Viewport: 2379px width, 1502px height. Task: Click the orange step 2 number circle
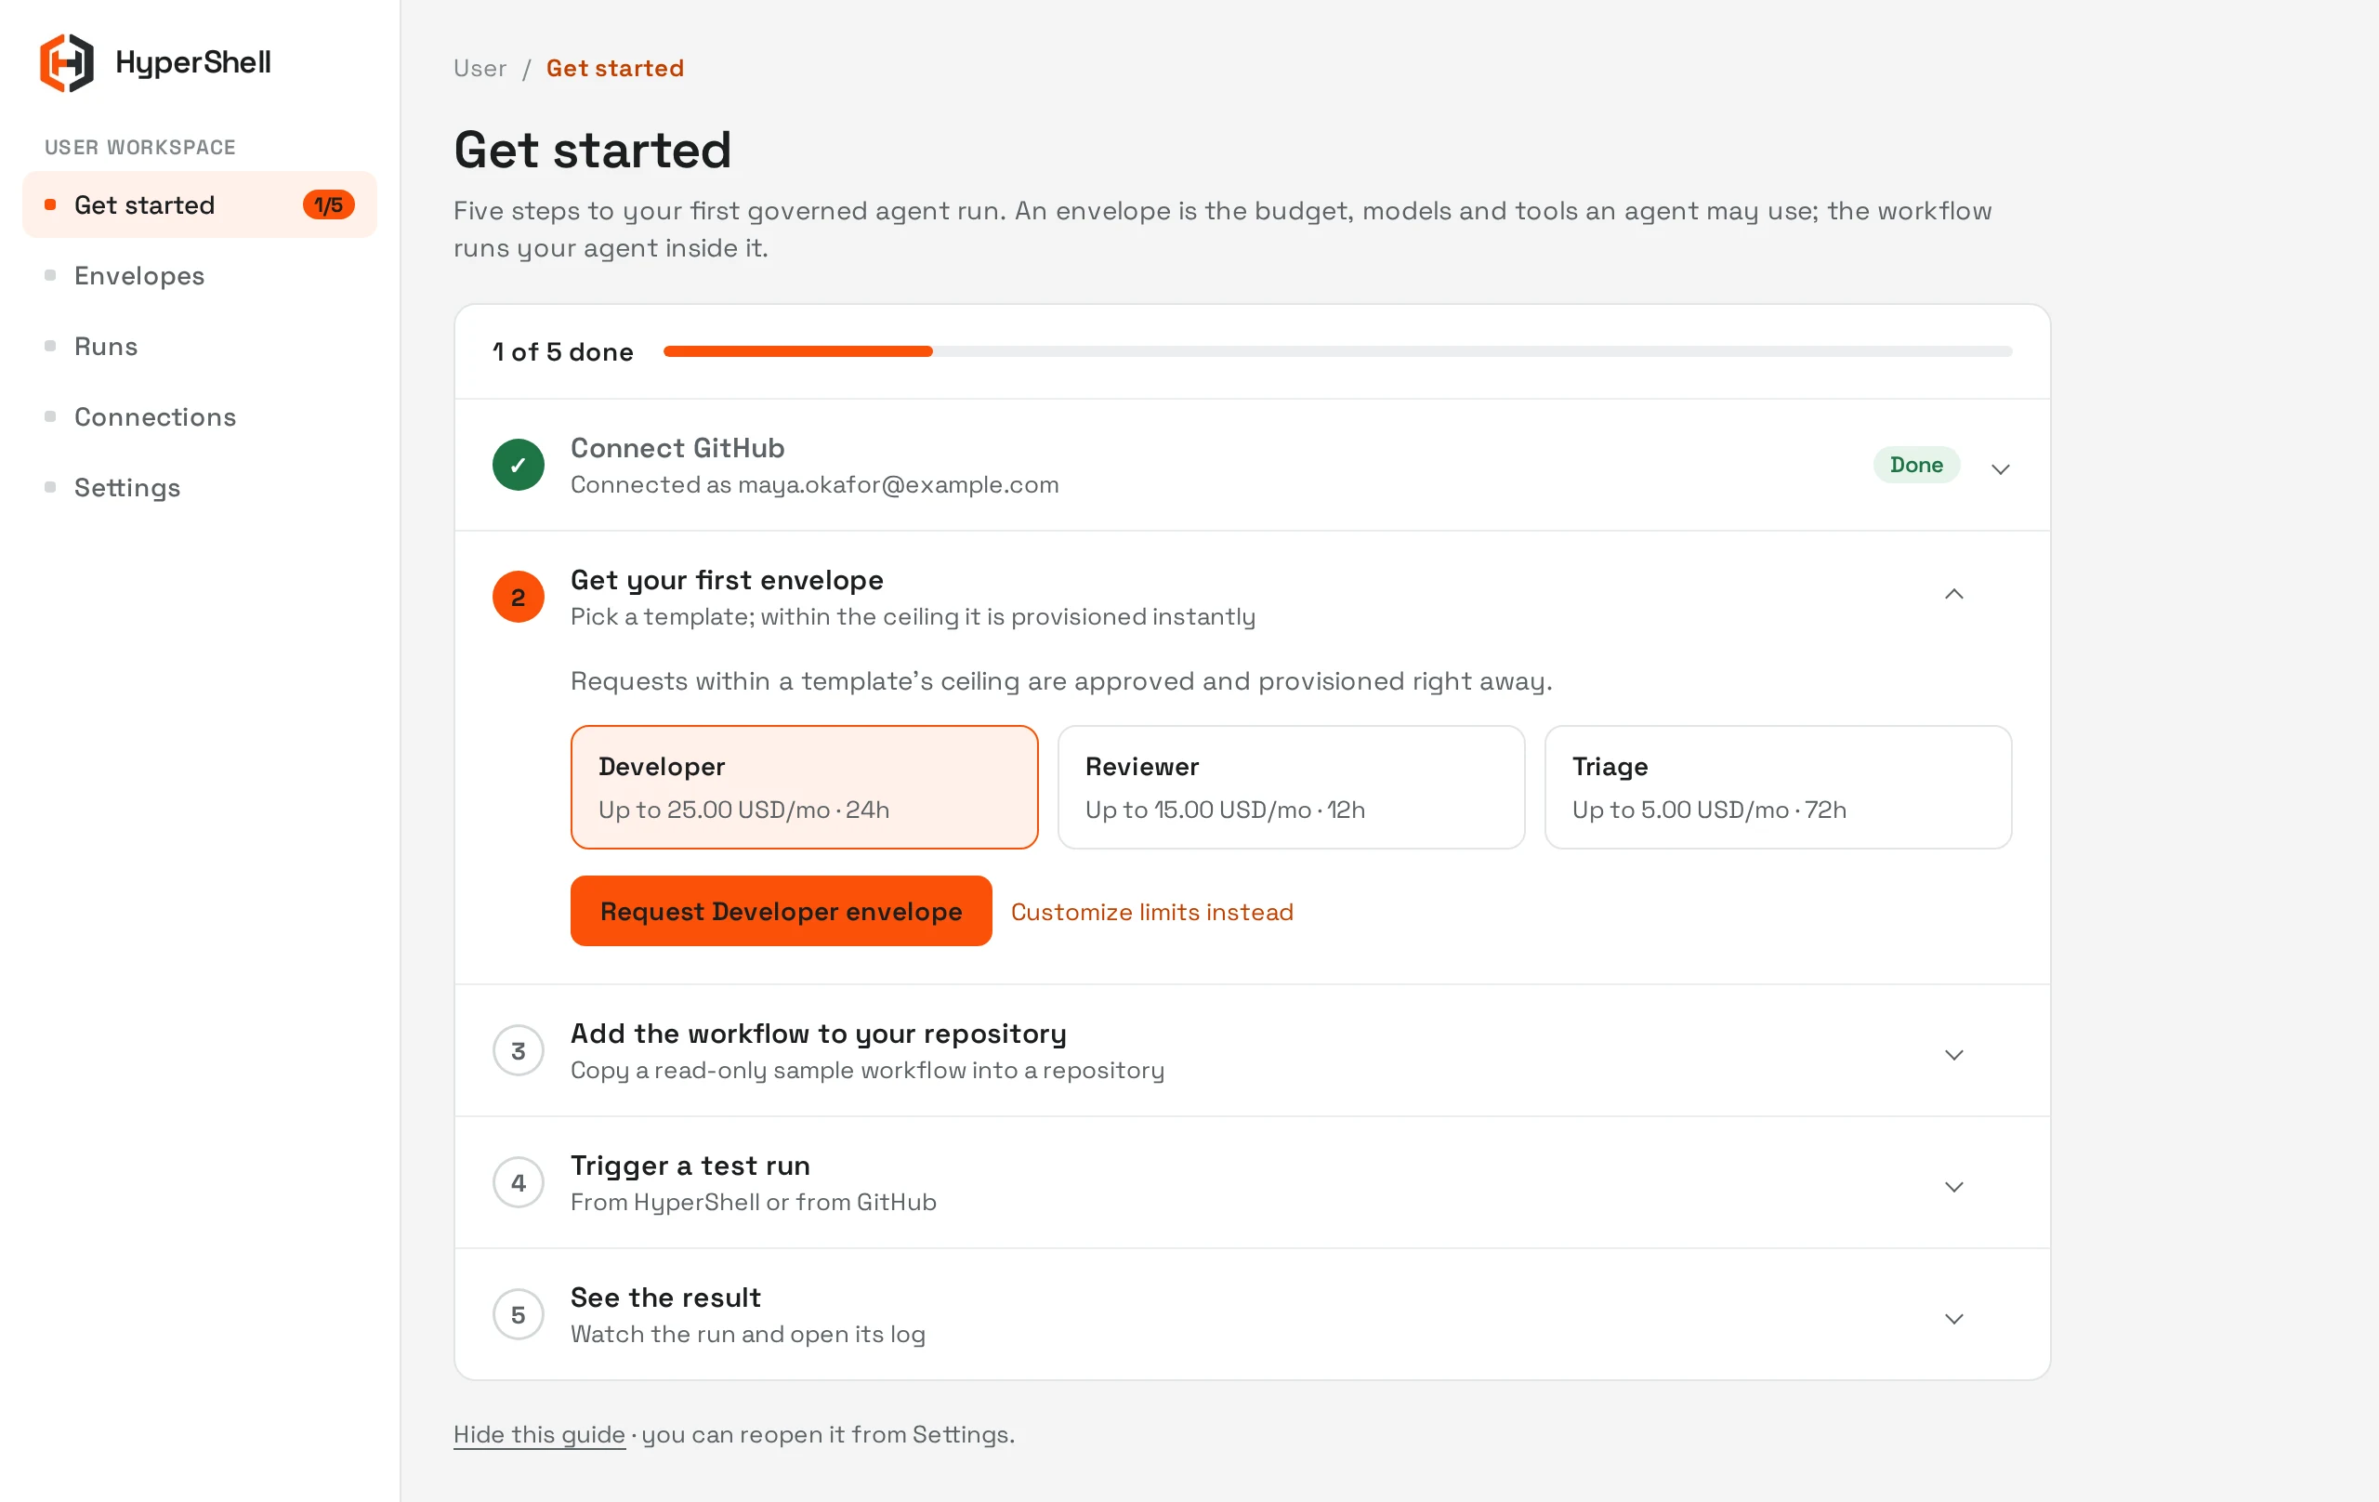(518, 597)
